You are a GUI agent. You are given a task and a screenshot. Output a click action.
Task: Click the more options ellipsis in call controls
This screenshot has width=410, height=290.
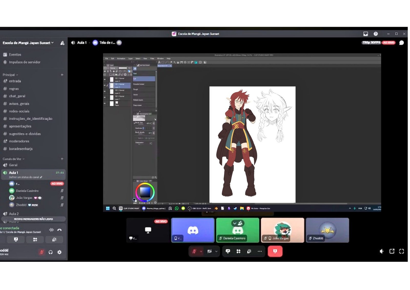(260, 251)
